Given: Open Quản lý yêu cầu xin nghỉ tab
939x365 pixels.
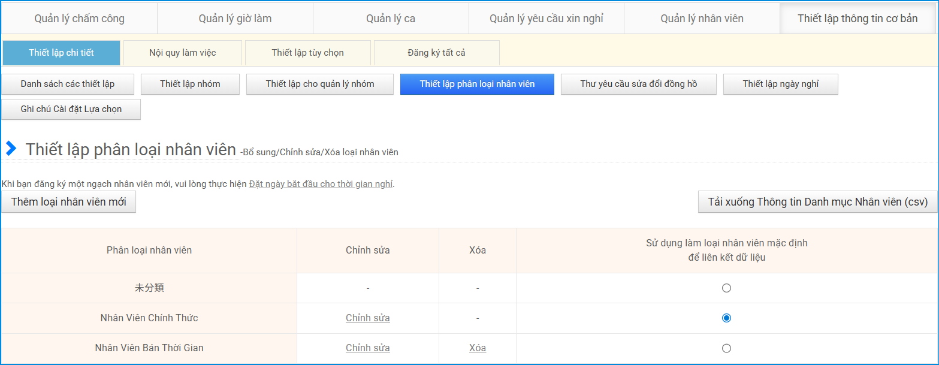Looking at the screenshot, I should click(546, 19).
